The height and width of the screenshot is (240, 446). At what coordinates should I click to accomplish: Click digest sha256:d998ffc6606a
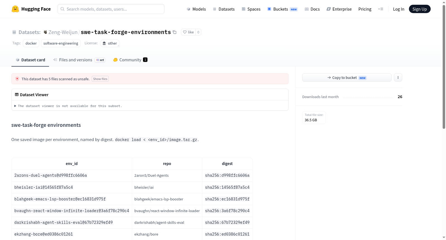click(227, 175)
